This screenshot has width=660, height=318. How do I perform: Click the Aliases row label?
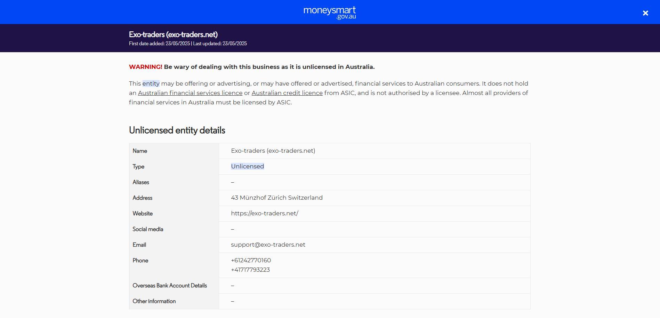coord(141,182)
